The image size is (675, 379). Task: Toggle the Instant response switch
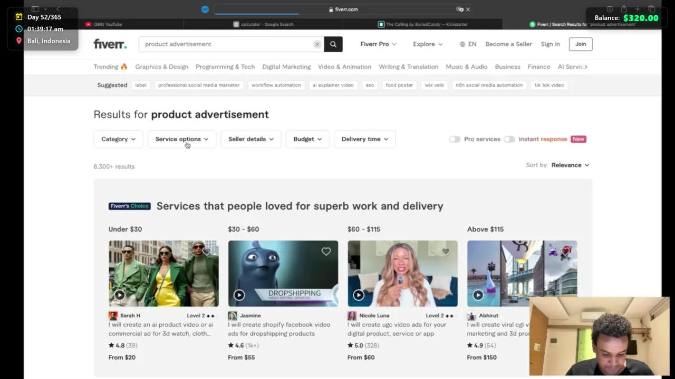click(509, 139)
